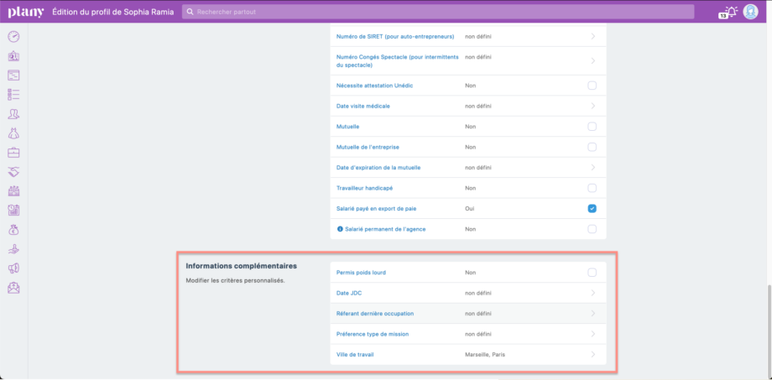This screenshot has width=772, height=380.
Task: Click the Référant dernière occupation label
Action: coord(375,314)
